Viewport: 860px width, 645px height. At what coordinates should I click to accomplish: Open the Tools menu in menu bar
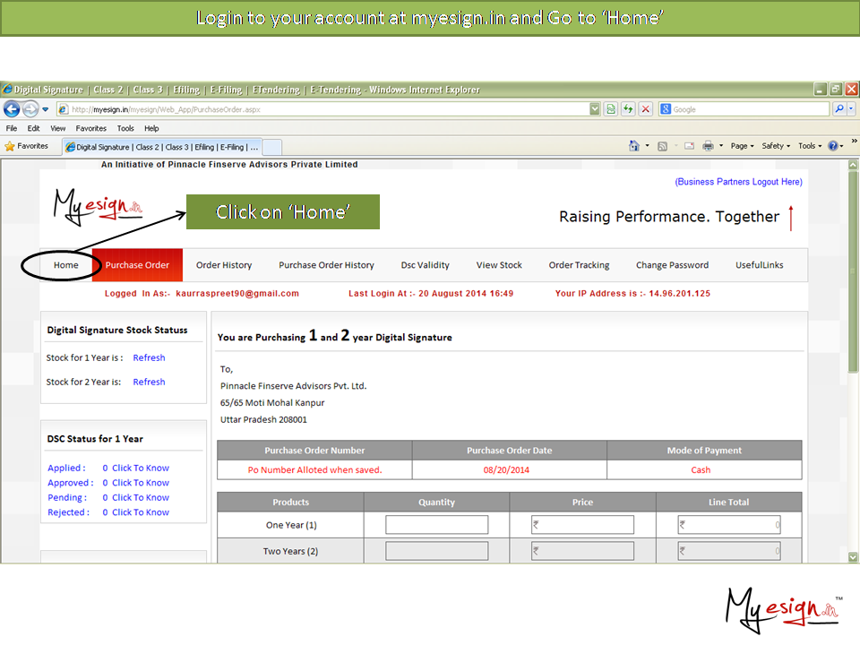(x=125, y=128)
